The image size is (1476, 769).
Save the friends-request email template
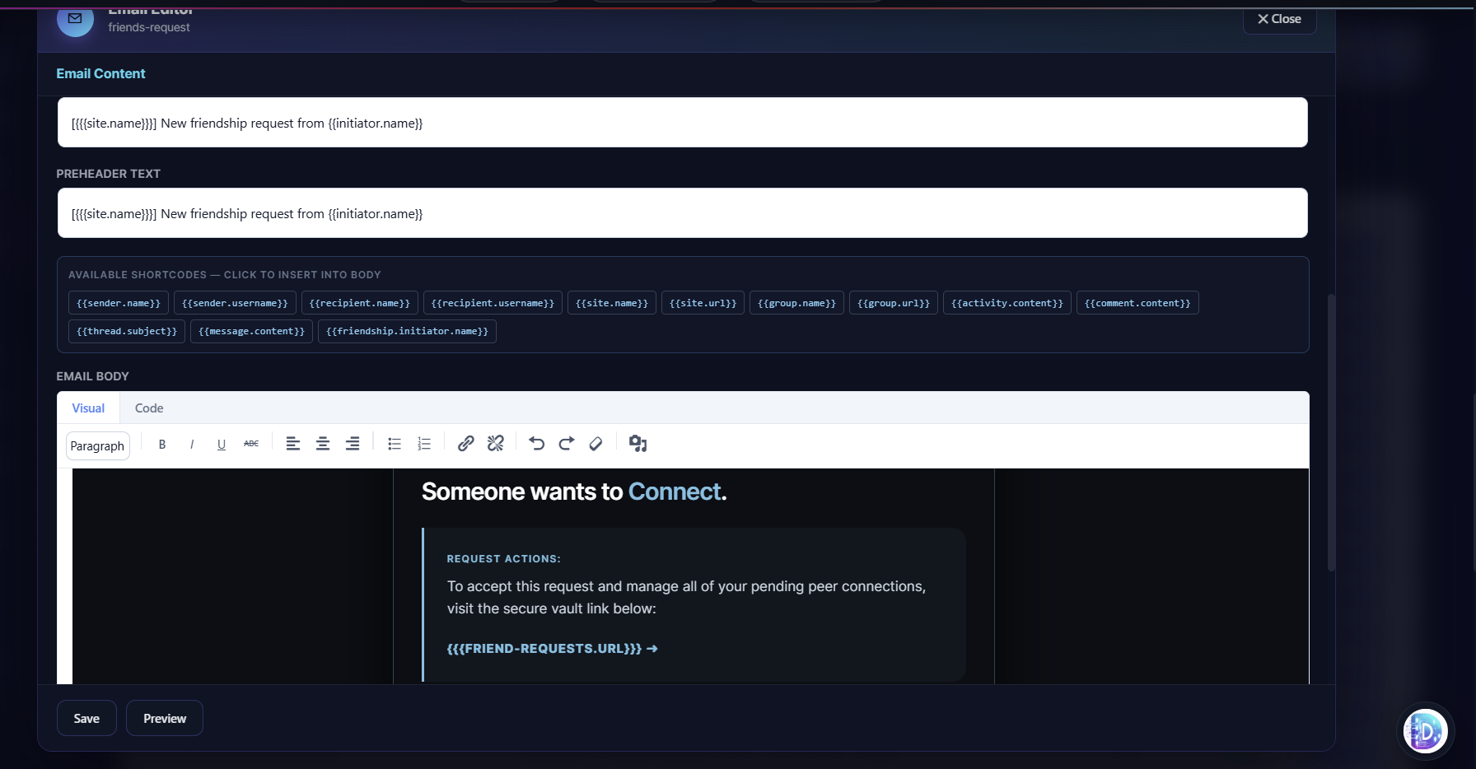[x=86, y=718]
